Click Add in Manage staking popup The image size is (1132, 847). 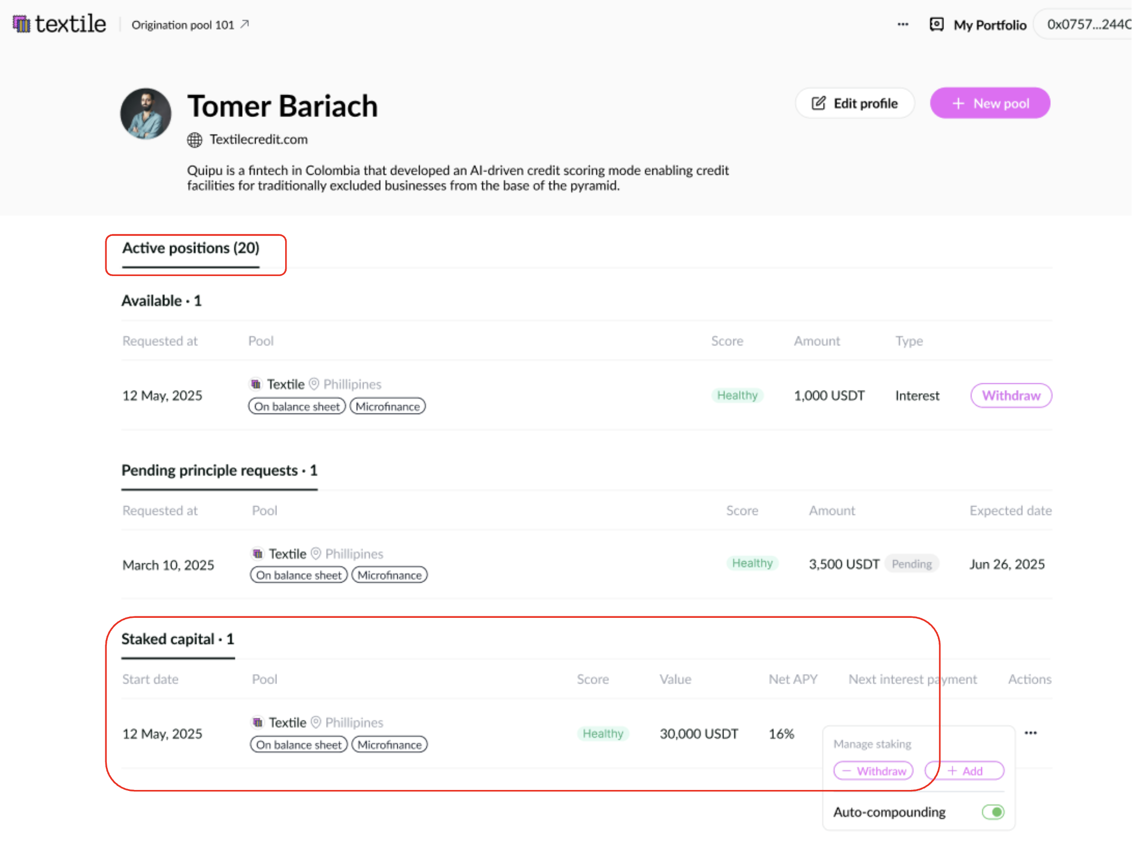(x=964, y=771)
